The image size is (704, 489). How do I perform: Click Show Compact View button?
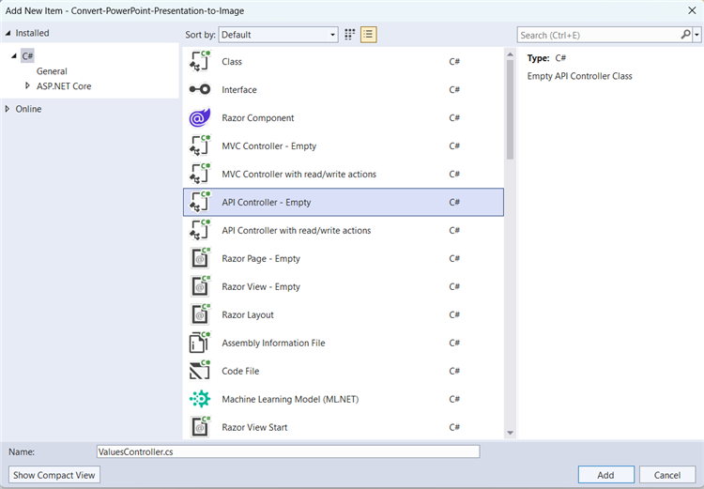click(54, 475)
